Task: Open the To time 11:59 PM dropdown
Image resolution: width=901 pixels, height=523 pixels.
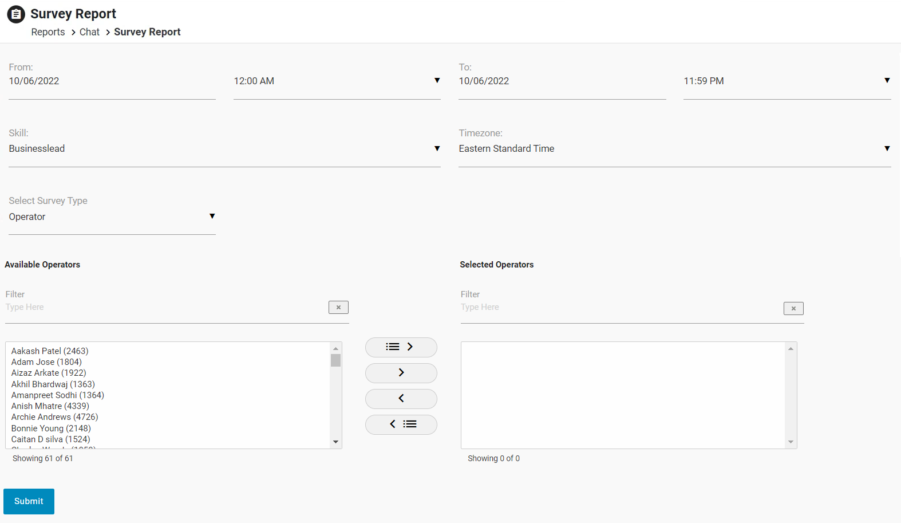Action: pos(787,81)
